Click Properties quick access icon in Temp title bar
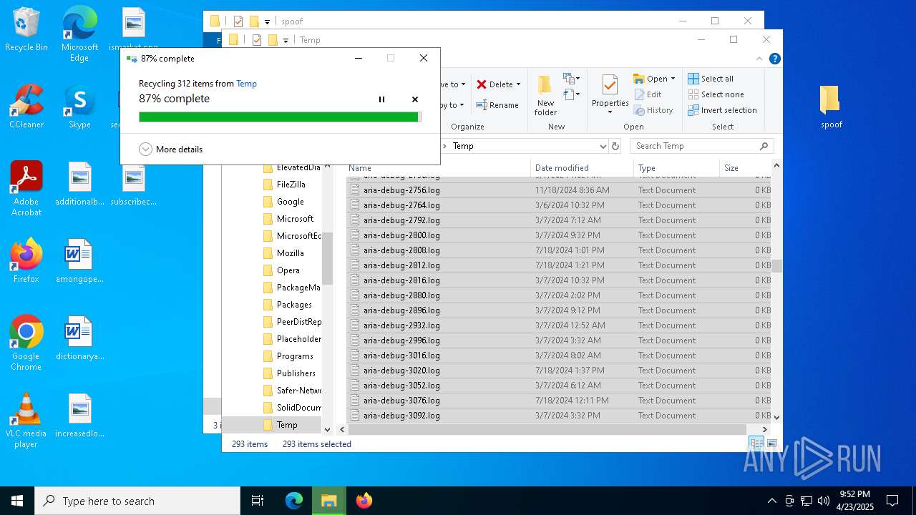916x515 pixels. pyautogui.click(x=257, y=40)
